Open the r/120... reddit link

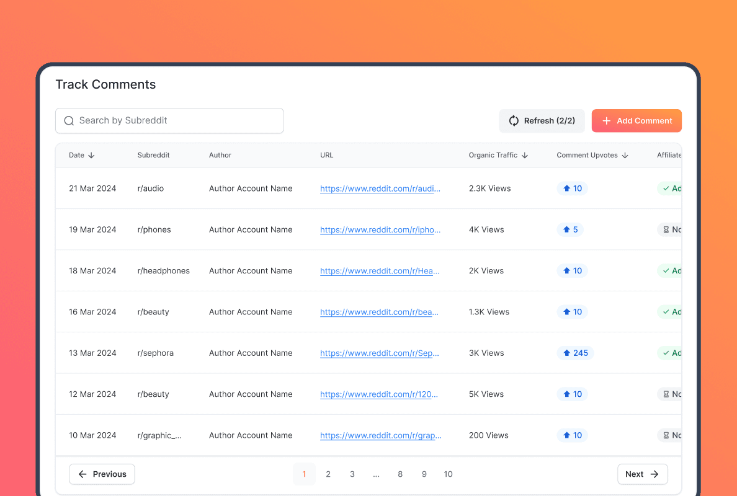[379, 394]
